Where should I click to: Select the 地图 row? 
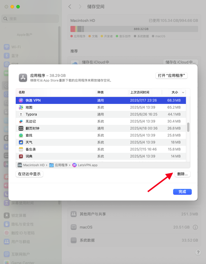coord(101,107)
